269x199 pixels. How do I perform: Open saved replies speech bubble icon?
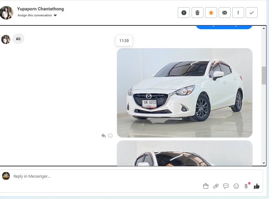point(226,186)
